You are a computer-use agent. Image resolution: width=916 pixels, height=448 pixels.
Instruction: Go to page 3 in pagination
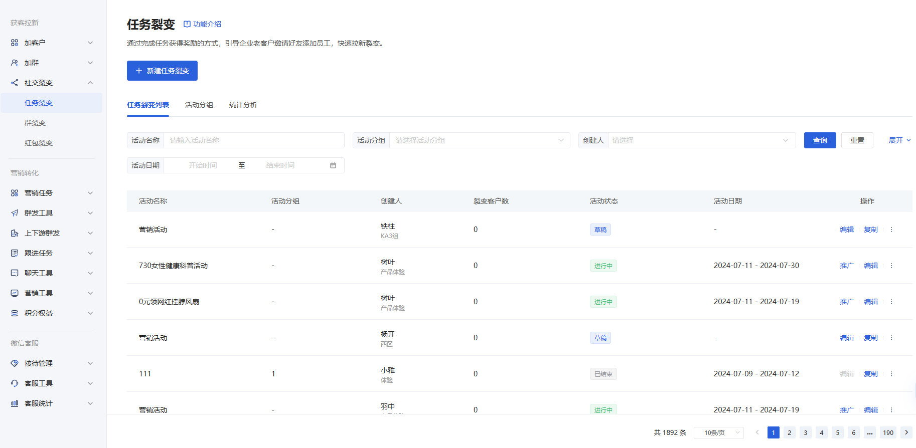[x=806, y=432]
